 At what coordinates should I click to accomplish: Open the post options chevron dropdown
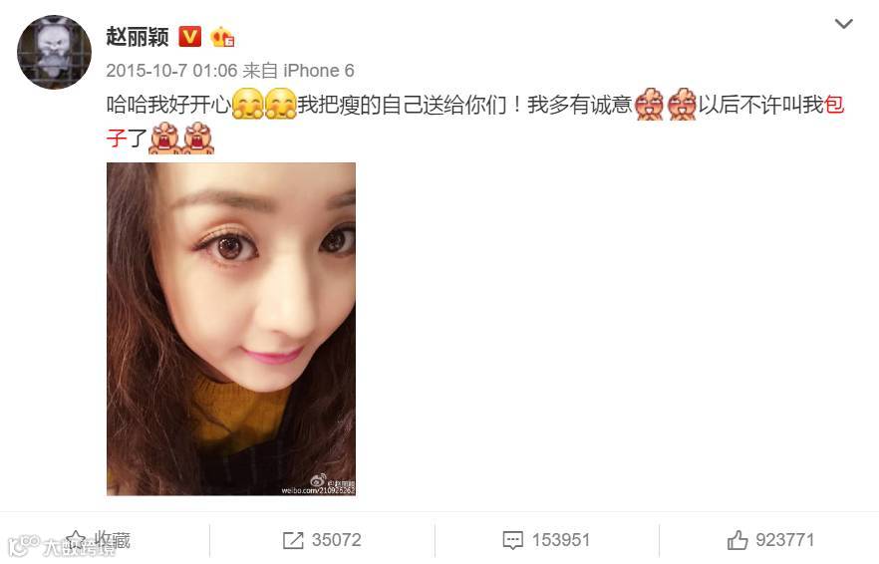844,24
